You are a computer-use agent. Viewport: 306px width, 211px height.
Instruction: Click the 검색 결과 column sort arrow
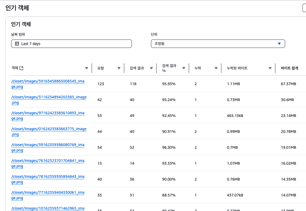tap(151, 68)
